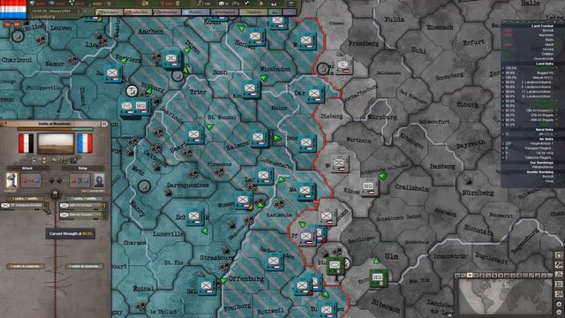Select the green HQ counter below Ulm
The width and height of the screenshot is (565, 318).
coord(378,278)
